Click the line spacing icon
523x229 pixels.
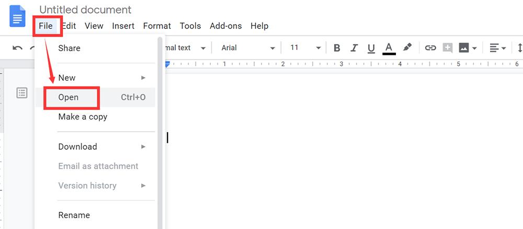click(x=519, y=48)
